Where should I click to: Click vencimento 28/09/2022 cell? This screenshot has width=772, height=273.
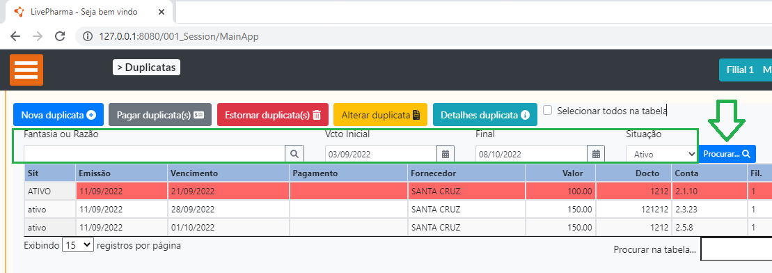(228, 210)
